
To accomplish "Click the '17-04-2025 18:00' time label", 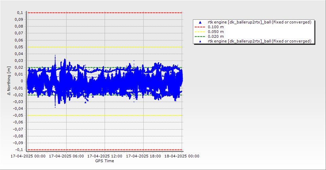I will click(x=143, y=156).
